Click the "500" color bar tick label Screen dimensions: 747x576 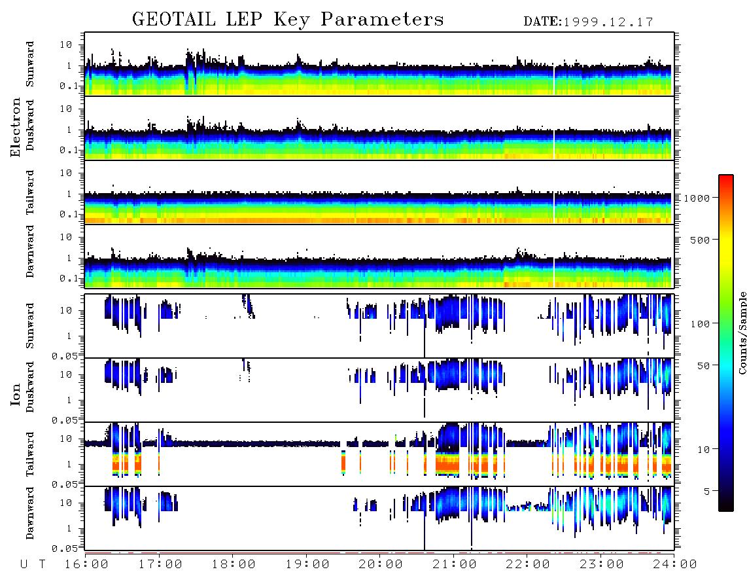point(700,240)
